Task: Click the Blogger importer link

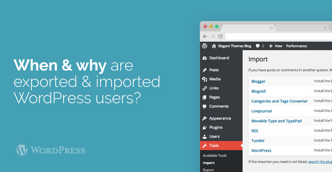Action: [258, 81]
